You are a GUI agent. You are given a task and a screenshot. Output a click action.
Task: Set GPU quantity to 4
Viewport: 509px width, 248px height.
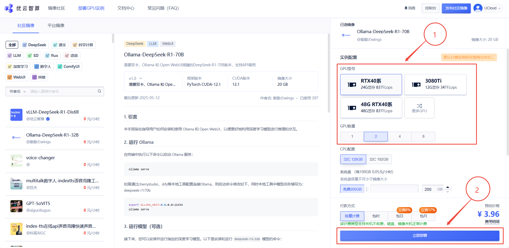point(400,137)
